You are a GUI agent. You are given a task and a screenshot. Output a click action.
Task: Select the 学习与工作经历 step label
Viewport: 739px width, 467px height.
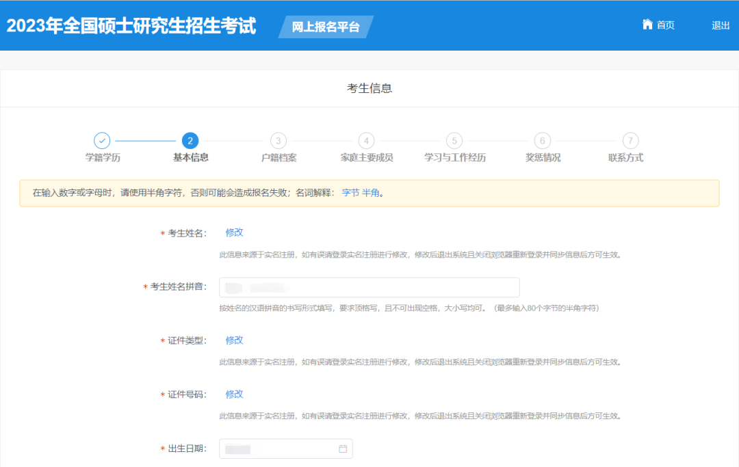tap(455, 158)
